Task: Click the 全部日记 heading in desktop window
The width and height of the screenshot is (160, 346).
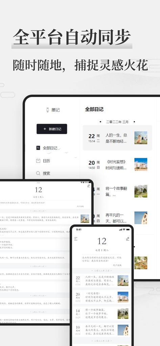Action: 94,109
